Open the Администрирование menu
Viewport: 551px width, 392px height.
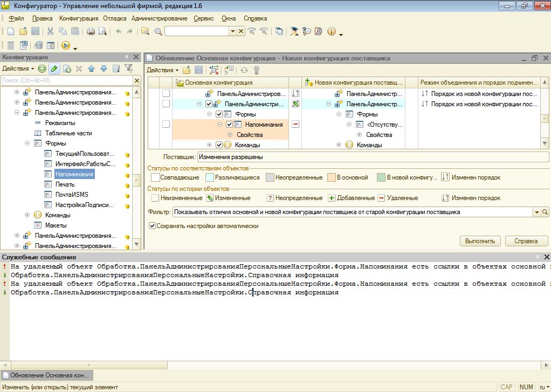(x=159, y=18)
